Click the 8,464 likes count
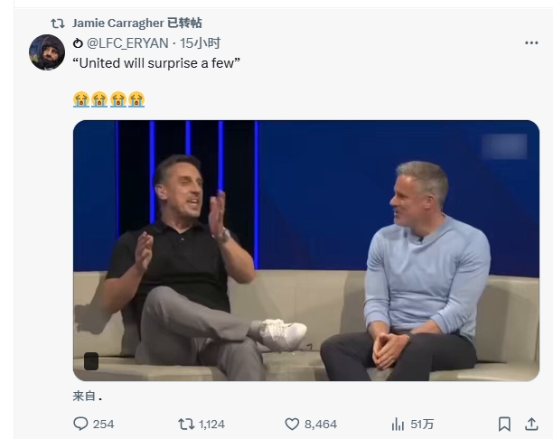Viewport: 553px width, 439px height. 320,424
